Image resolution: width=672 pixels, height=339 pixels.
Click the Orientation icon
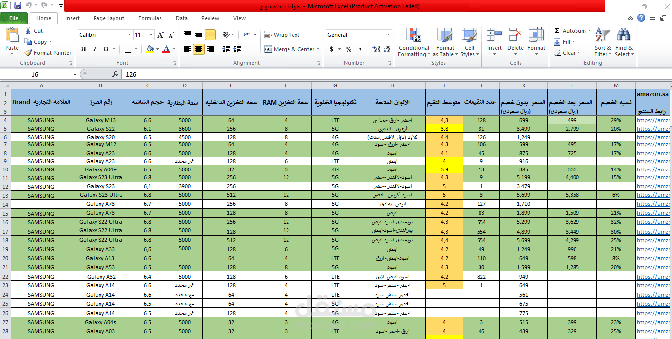[226, 35]
